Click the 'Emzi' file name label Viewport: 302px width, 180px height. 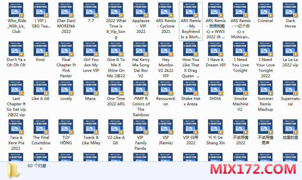41,60
